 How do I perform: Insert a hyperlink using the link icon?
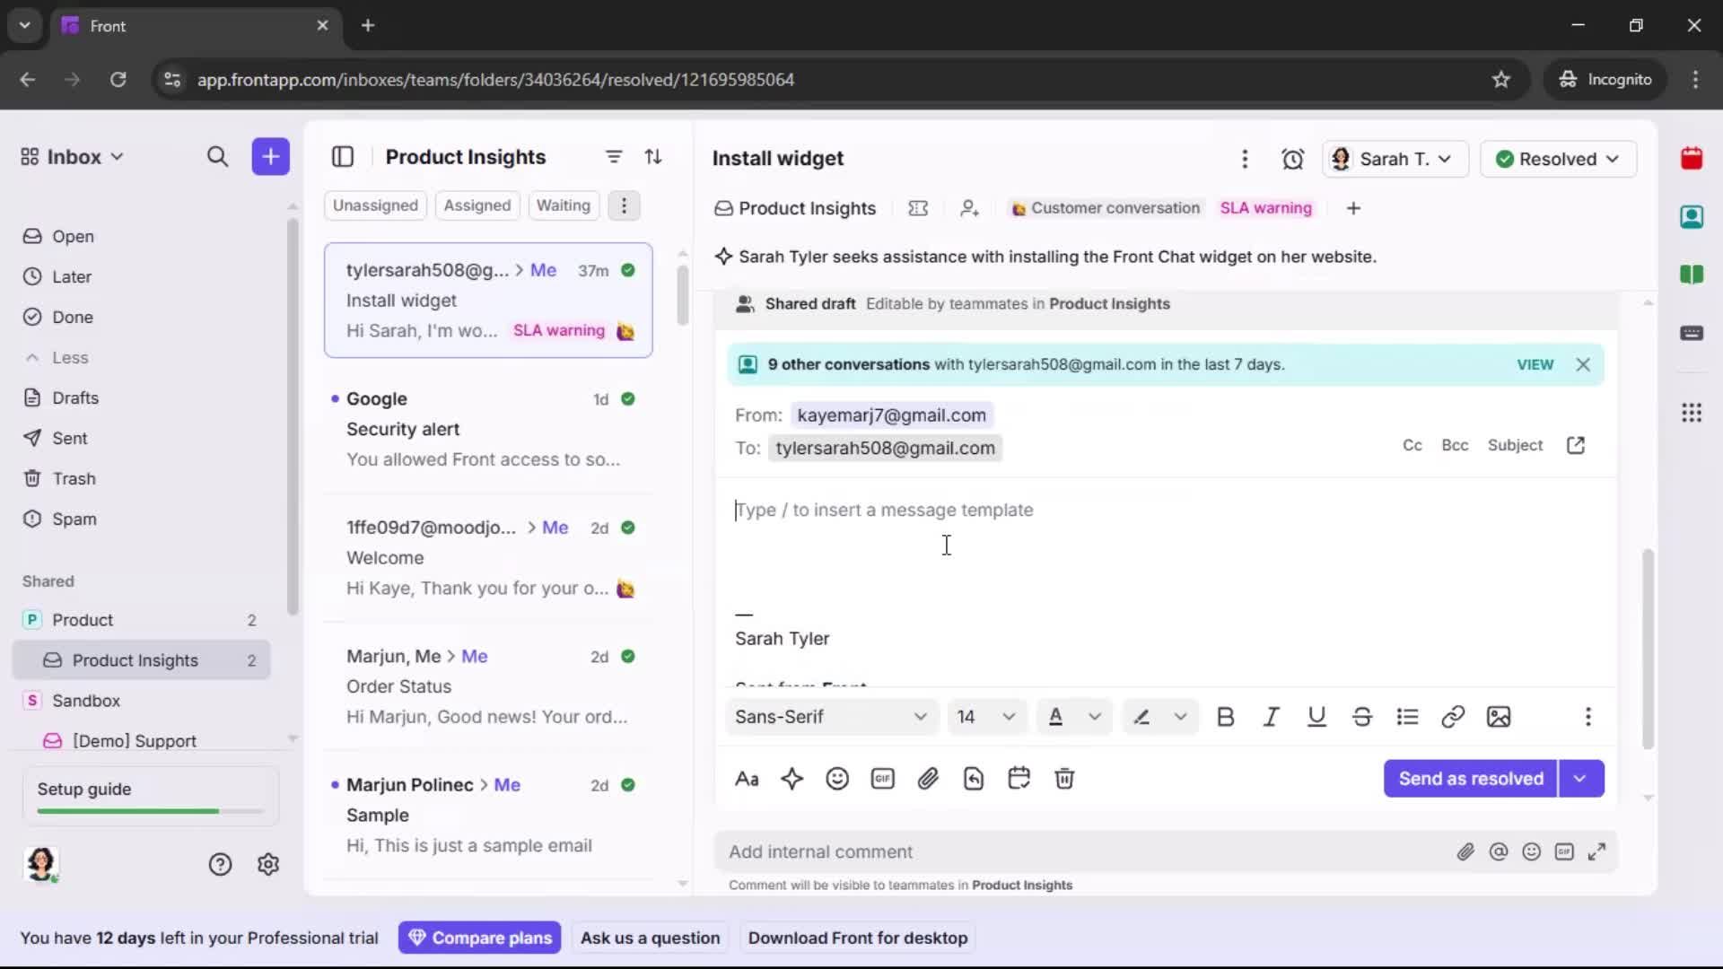[x=1453, y=717]
